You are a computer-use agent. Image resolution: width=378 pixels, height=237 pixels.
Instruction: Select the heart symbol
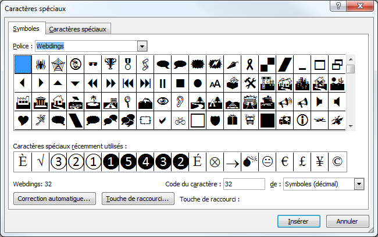(23, 120)
